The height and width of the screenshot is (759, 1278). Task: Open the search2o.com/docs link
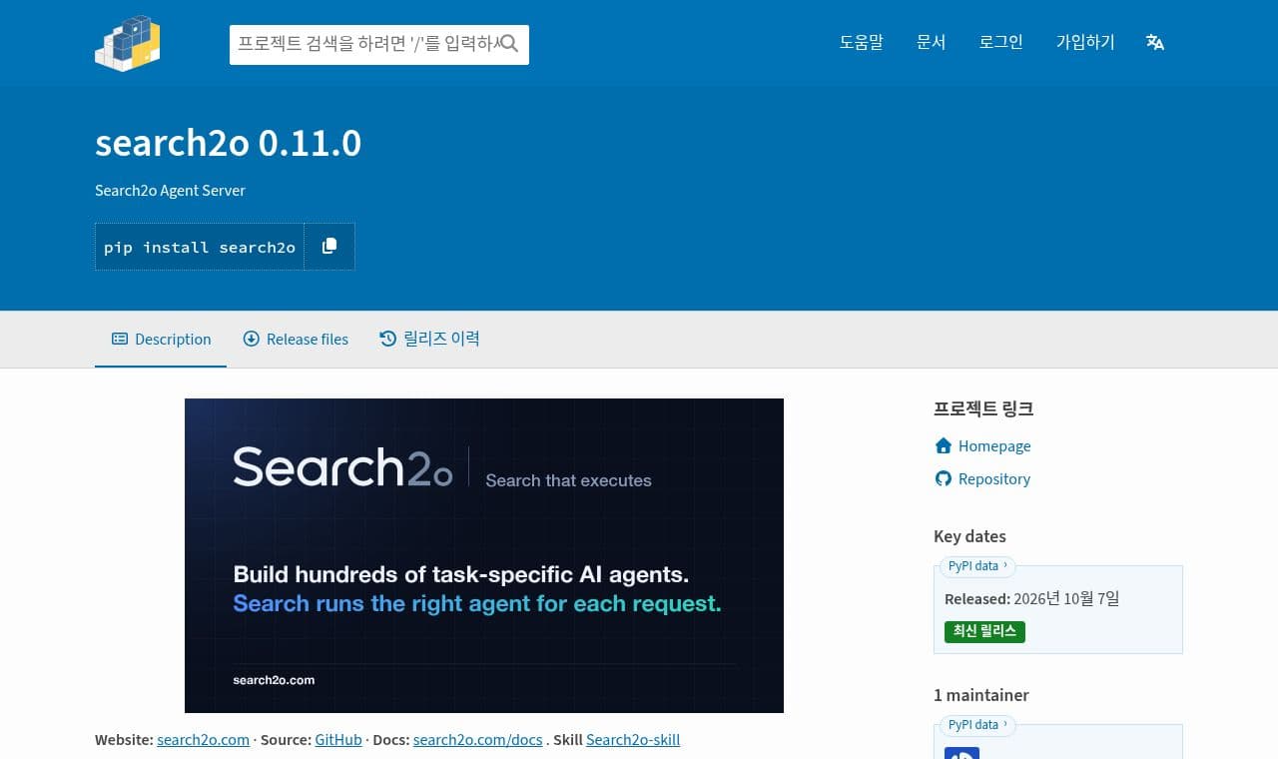[x=478, y=740]
